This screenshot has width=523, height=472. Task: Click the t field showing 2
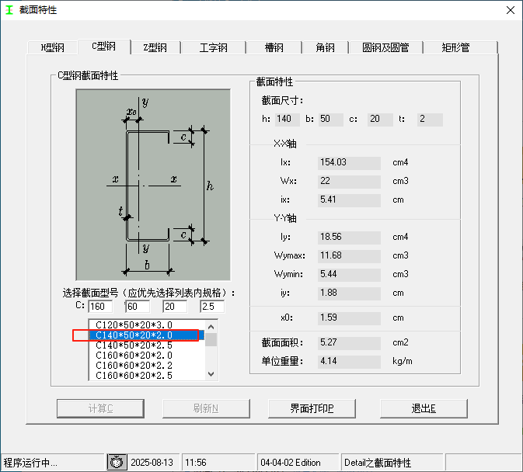pyautogui.click(x=430, y=120)
